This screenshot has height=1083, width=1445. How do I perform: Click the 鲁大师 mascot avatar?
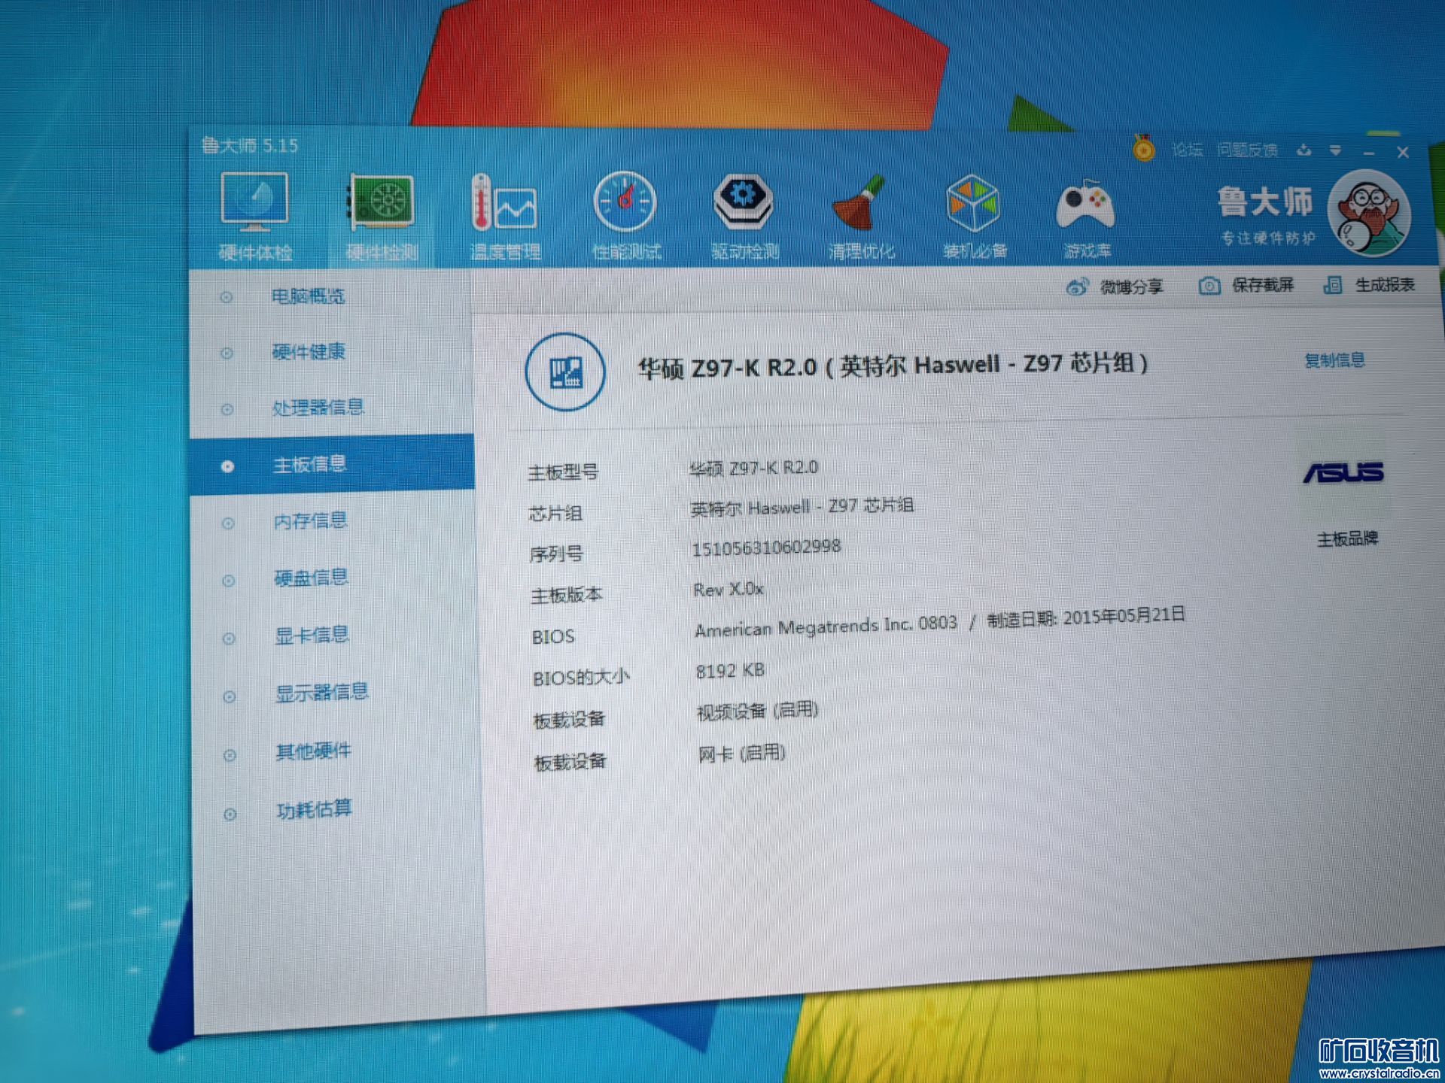(1369, 213)
